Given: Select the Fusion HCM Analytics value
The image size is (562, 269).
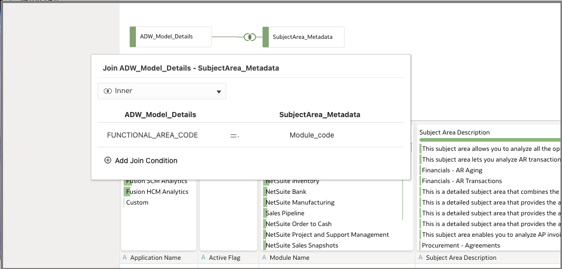Looking at the screenshot, I should click(x=157, y=192).
